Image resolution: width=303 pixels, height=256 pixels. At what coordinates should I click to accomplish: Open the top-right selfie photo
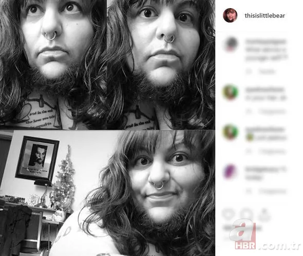click(161, 65)
